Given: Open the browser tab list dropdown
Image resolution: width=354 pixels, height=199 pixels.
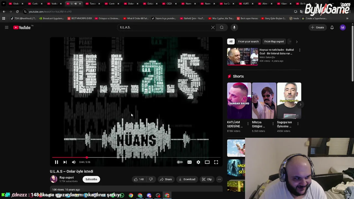Looking at the screenshot, I should point(4,4).
